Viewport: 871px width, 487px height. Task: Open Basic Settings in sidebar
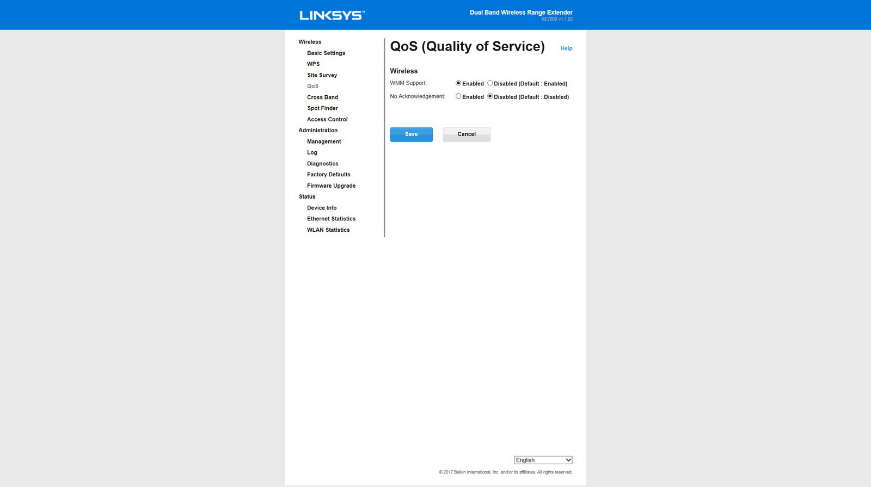(326, 53)
